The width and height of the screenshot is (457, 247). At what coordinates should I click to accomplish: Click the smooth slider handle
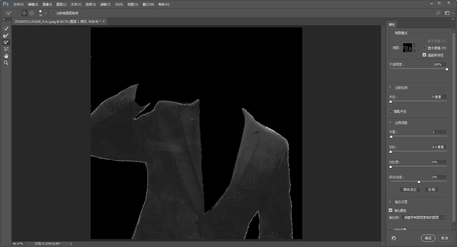pyautogui.click(x=391, y=136)
